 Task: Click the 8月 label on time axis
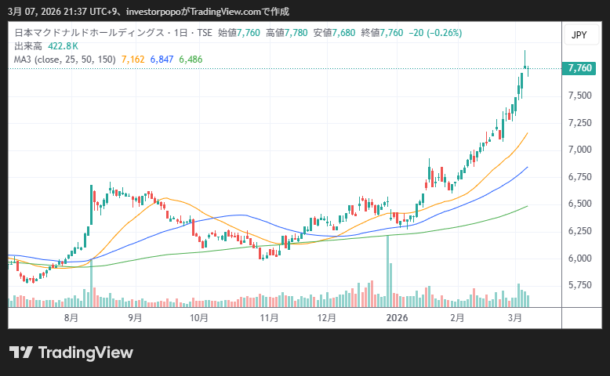coord(71,318)
